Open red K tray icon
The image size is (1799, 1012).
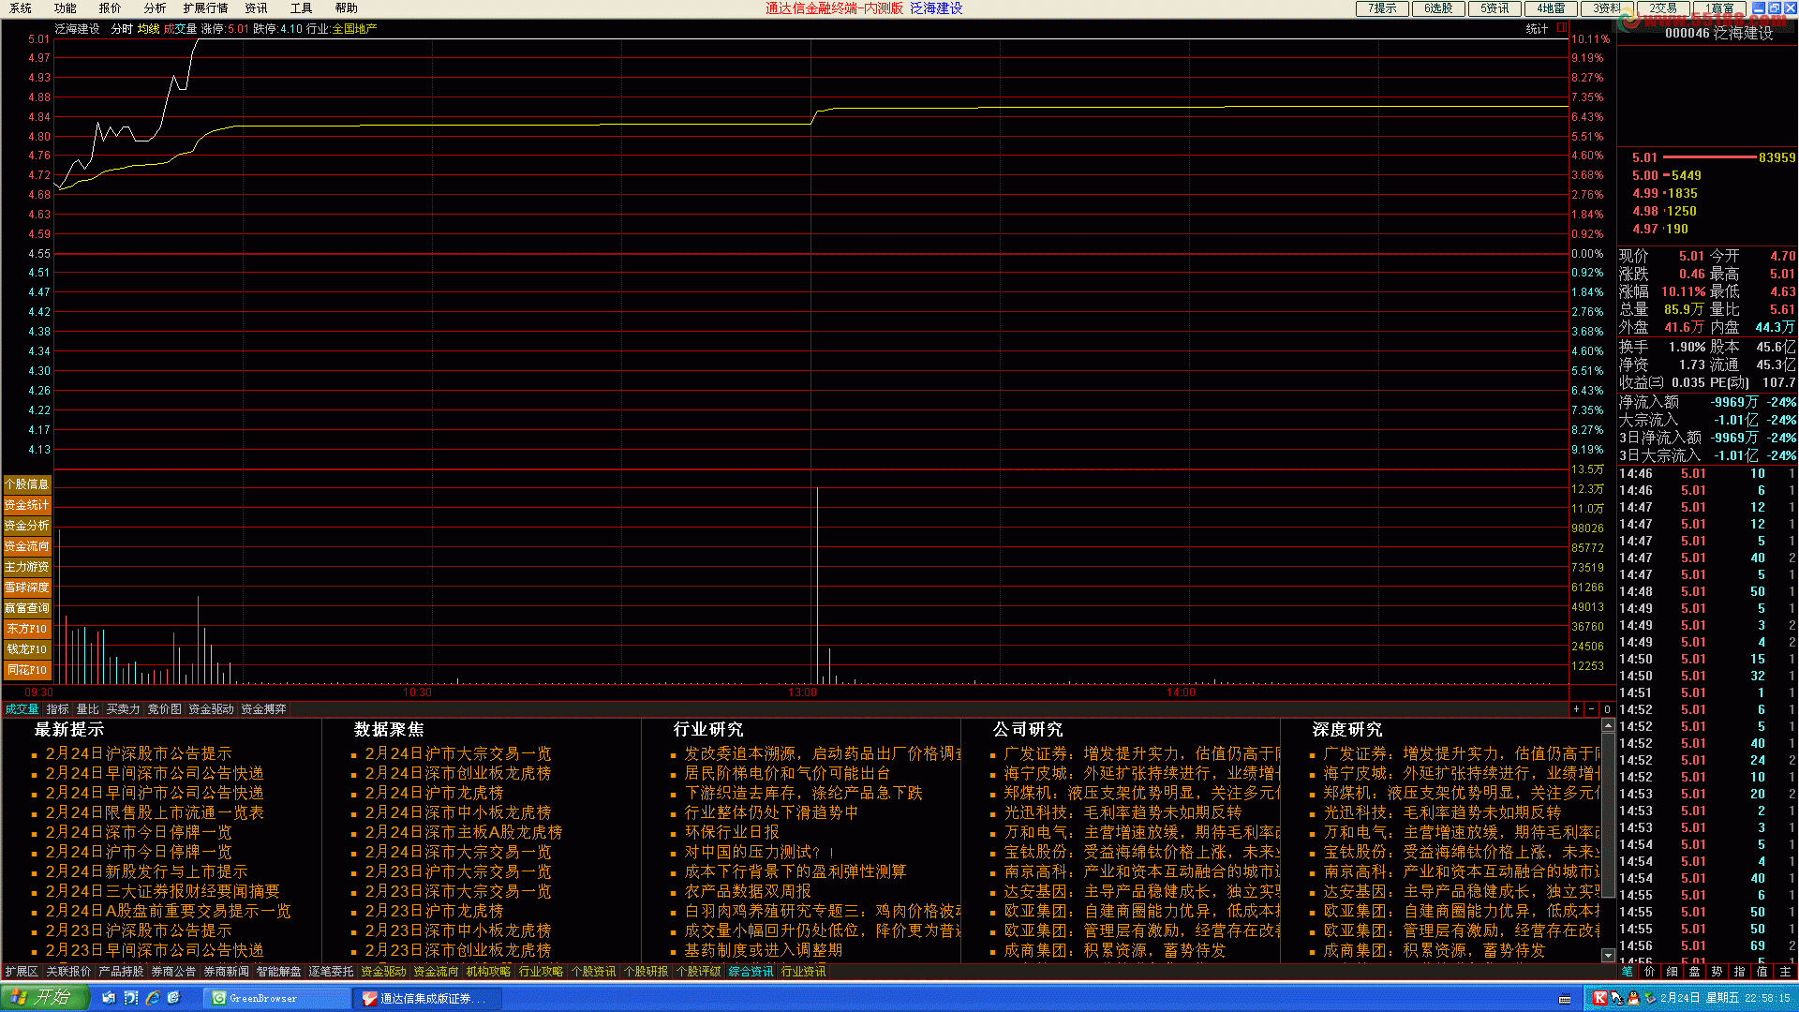[x=1600, y=999]
